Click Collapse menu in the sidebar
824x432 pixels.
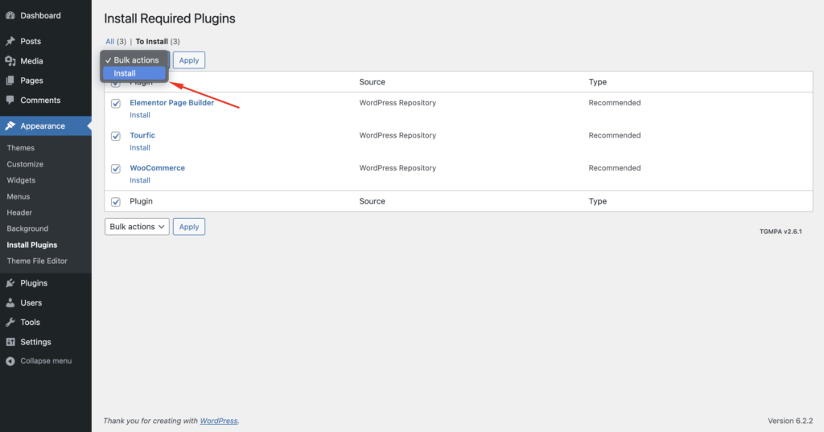46,361
